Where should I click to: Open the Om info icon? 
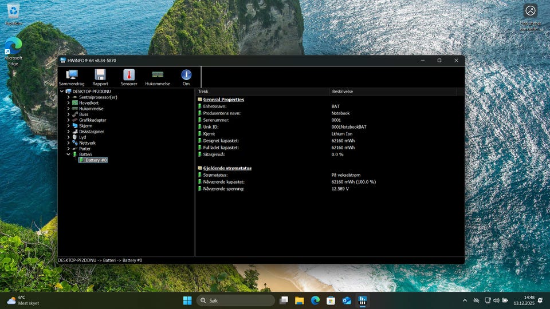[186, 77]
